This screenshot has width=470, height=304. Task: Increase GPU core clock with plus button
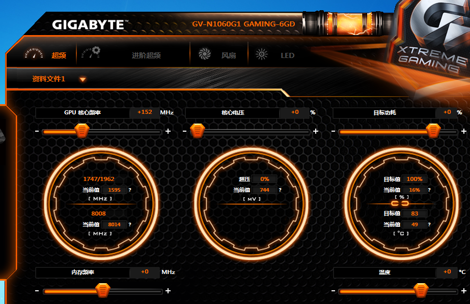point(168,132)
